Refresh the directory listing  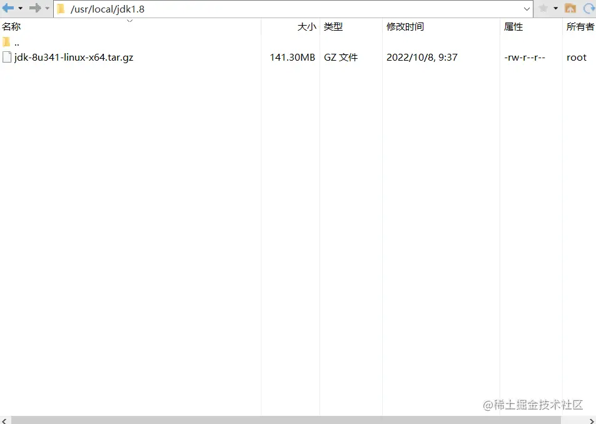click(589, 8)
